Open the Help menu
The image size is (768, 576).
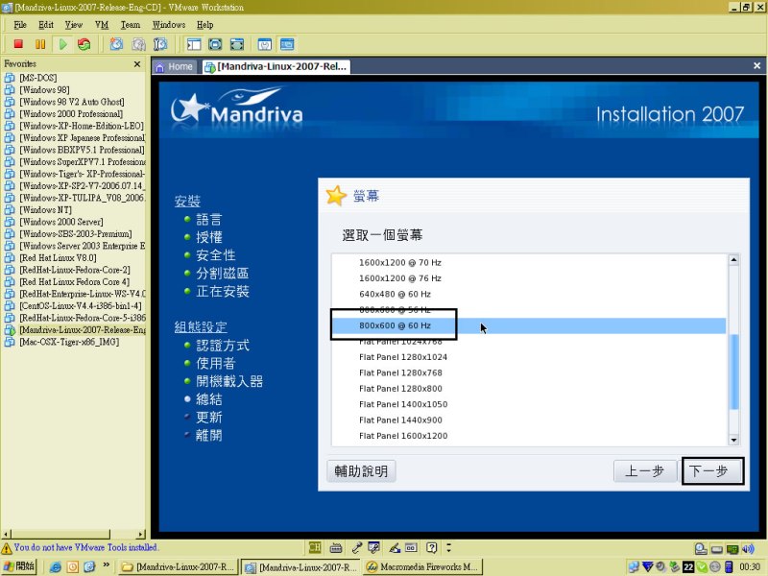coord(204,25)
